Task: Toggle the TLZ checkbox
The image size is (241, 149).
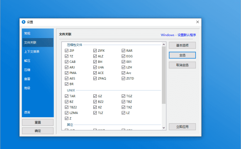Action: click(x=95, y=113)
